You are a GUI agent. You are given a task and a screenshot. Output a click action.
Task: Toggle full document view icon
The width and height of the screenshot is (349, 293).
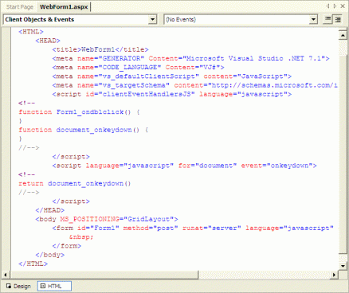click(328, 19)
